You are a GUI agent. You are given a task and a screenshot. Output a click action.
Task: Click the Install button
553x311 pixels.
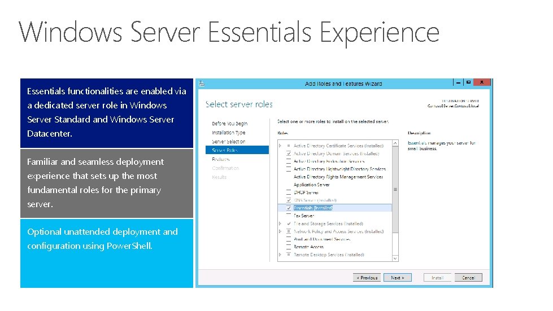(x=437, y=278)
